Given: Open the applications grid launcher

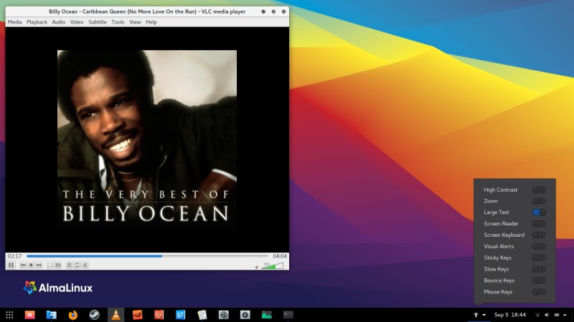Looking at the screenshot, I should [x=9, y=315].
